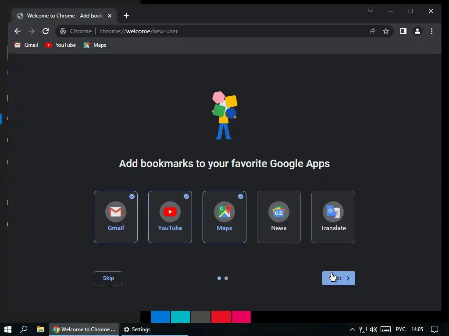Select the first page indicator dot
Screen dimensions: 449x336
point(219,278)
